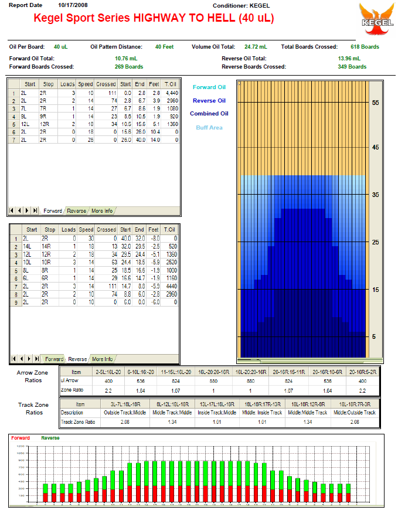Open Forward tab in lower table

(54, 359)
